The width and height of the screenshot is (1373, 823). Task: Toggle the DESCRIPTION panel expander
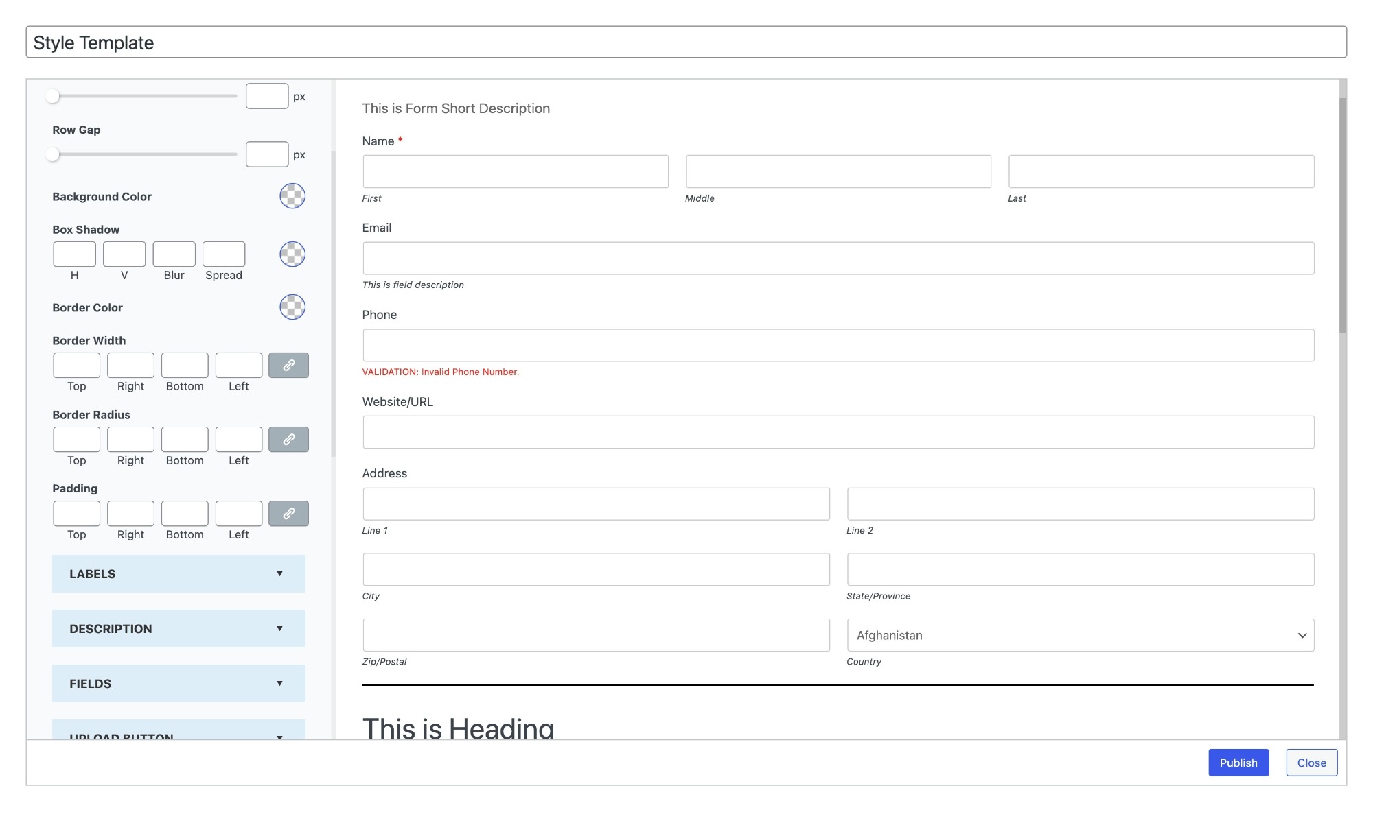pos(178,628)
